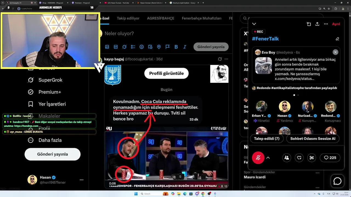
Task: Click the Grok enhance icon in composer
Action: tap(124, 47)
